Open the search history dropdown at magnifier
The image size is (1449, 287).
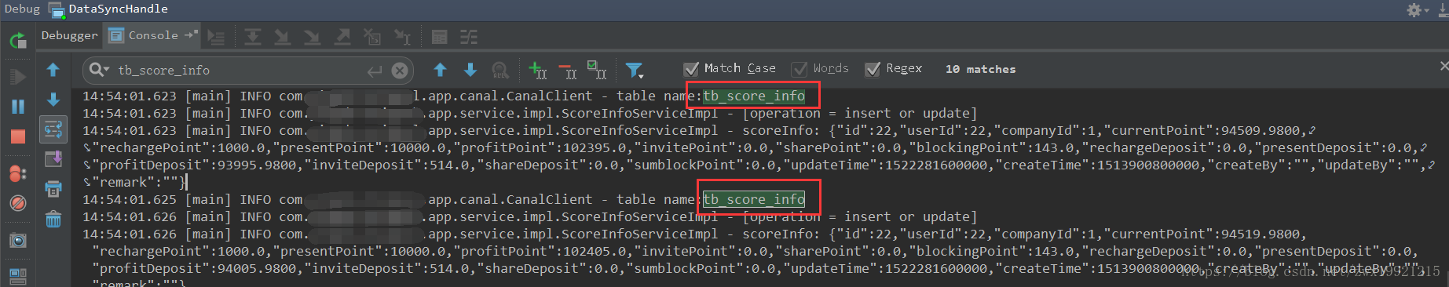(x=99, y=70)
